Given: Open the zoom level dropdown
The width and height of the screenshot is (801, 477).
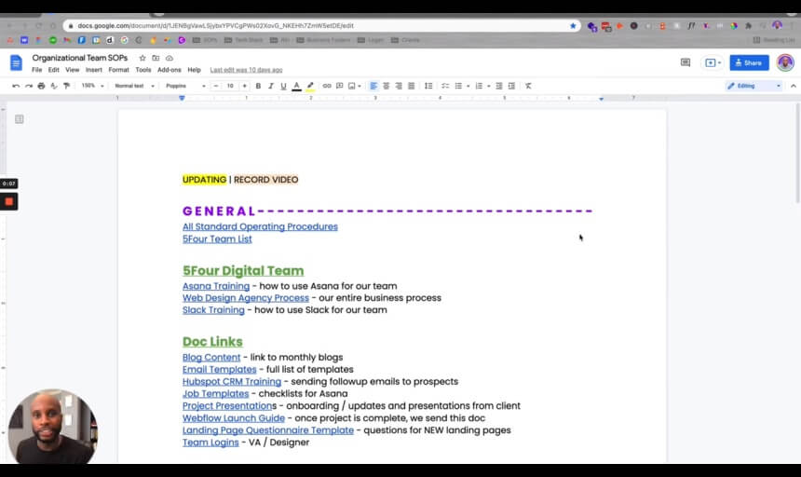Looking at the screenshot, I should pos(92,86).
